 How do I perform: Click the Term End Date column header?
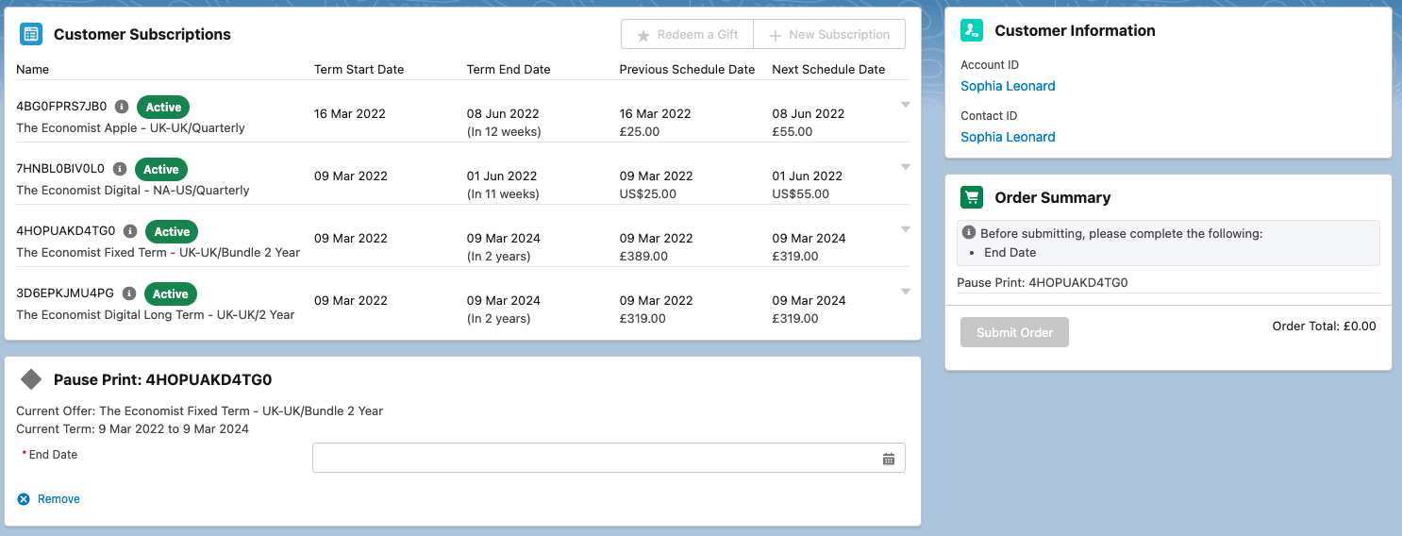click(x=509, y=69)
